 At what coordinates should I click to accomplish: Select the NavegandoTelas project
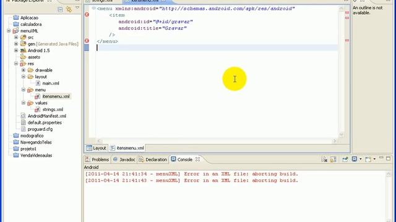click(36, 142)
